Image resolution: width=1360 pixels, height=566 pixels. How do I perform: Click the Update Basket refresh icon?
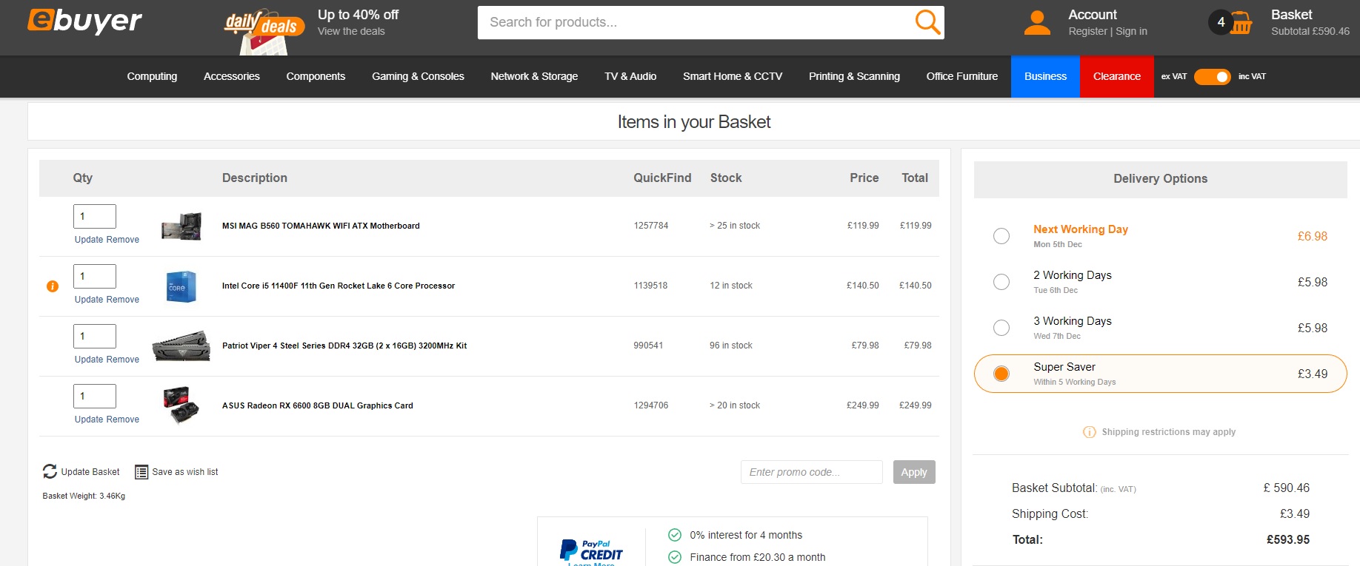pos(50,471)
